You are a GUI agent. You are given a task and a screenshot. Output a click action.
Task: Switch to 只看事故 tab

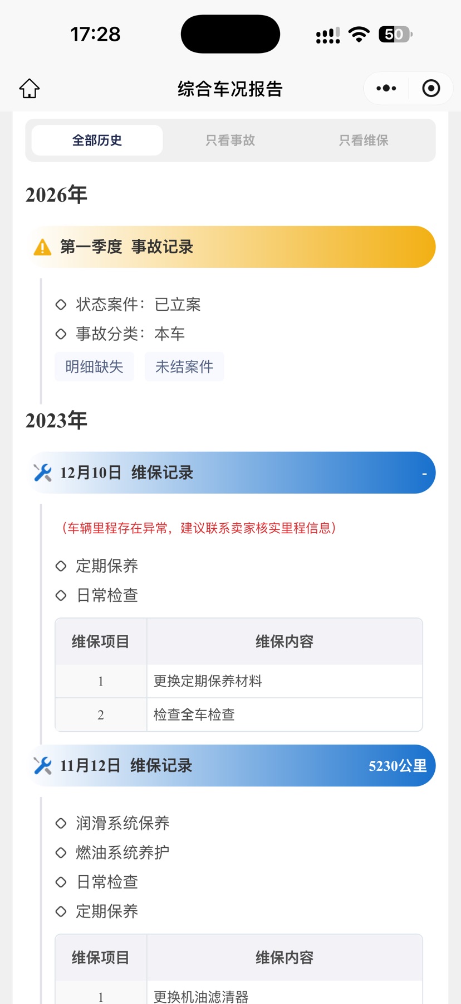(230, 140)
